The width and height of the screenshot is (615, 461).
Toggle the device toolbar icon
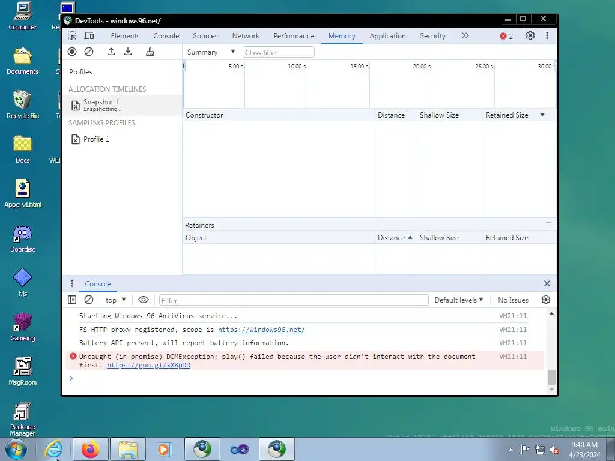click(89, 35)
